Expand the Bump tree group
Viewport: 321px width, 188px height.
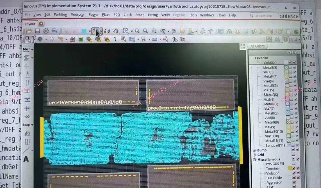[254, 150]
